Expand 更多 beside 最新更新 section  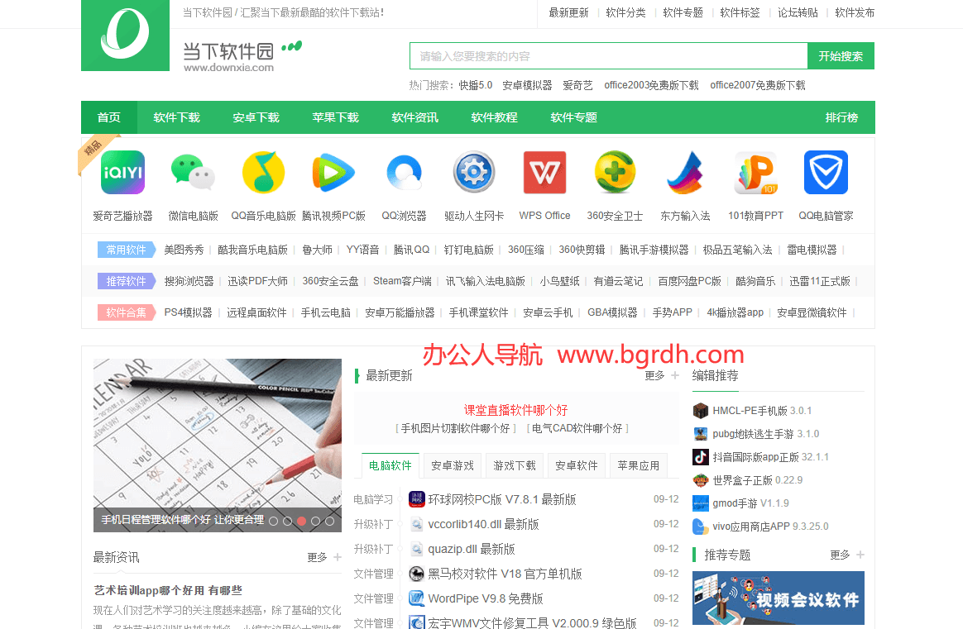coord(654,375)
